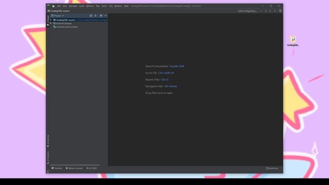
Task: Click the project name breadcrumb in navigation bar
Action: coord(59,11)
